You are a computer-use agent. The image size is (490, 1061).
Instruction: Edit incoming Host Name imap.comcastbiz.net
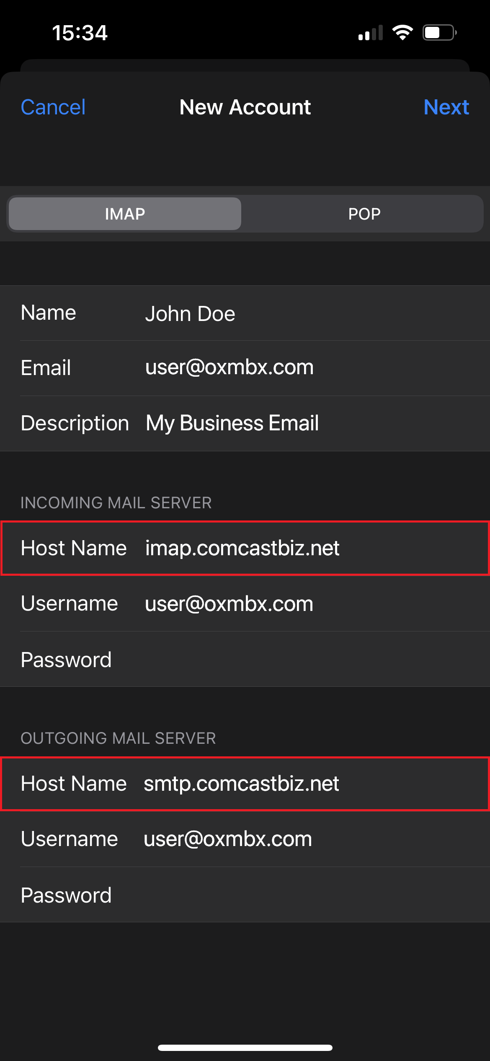245,548
